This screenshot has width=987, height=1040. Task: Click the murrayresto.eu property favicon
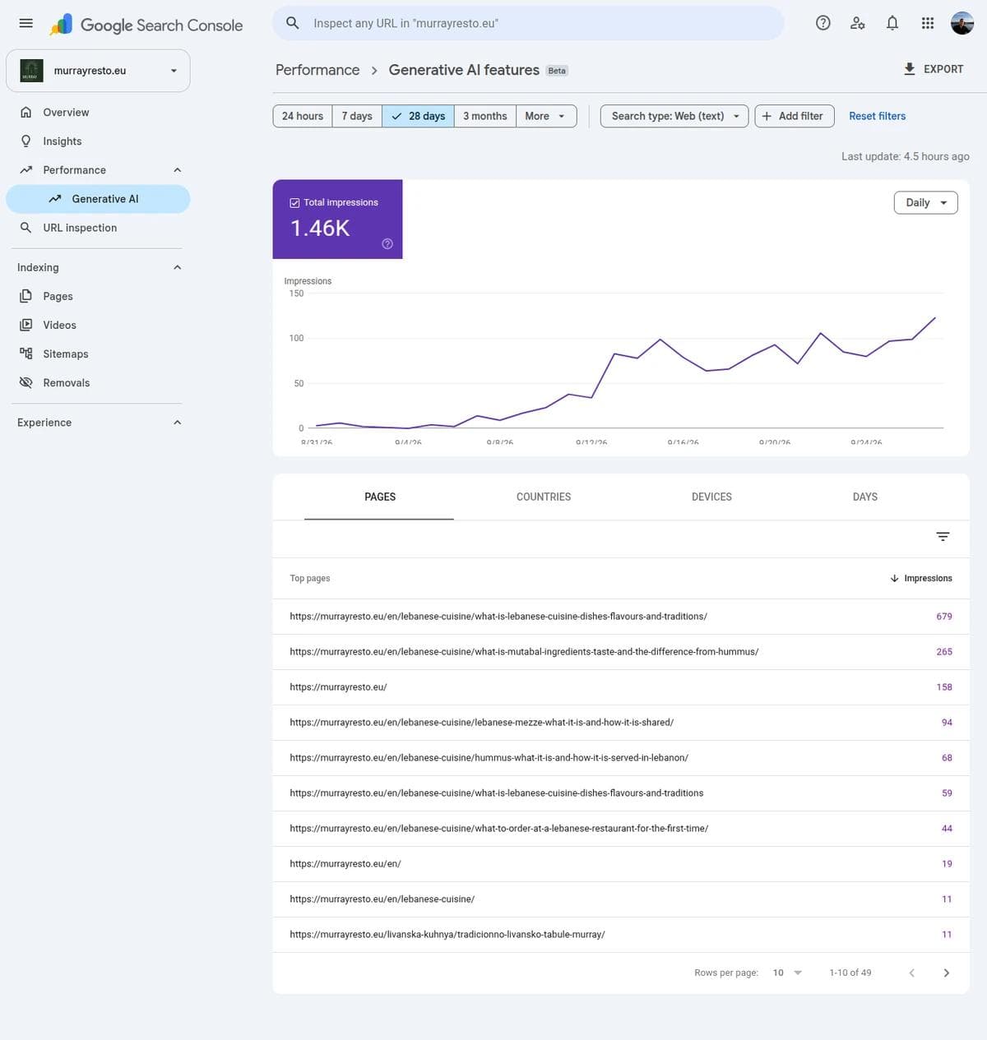click(31, 71)
